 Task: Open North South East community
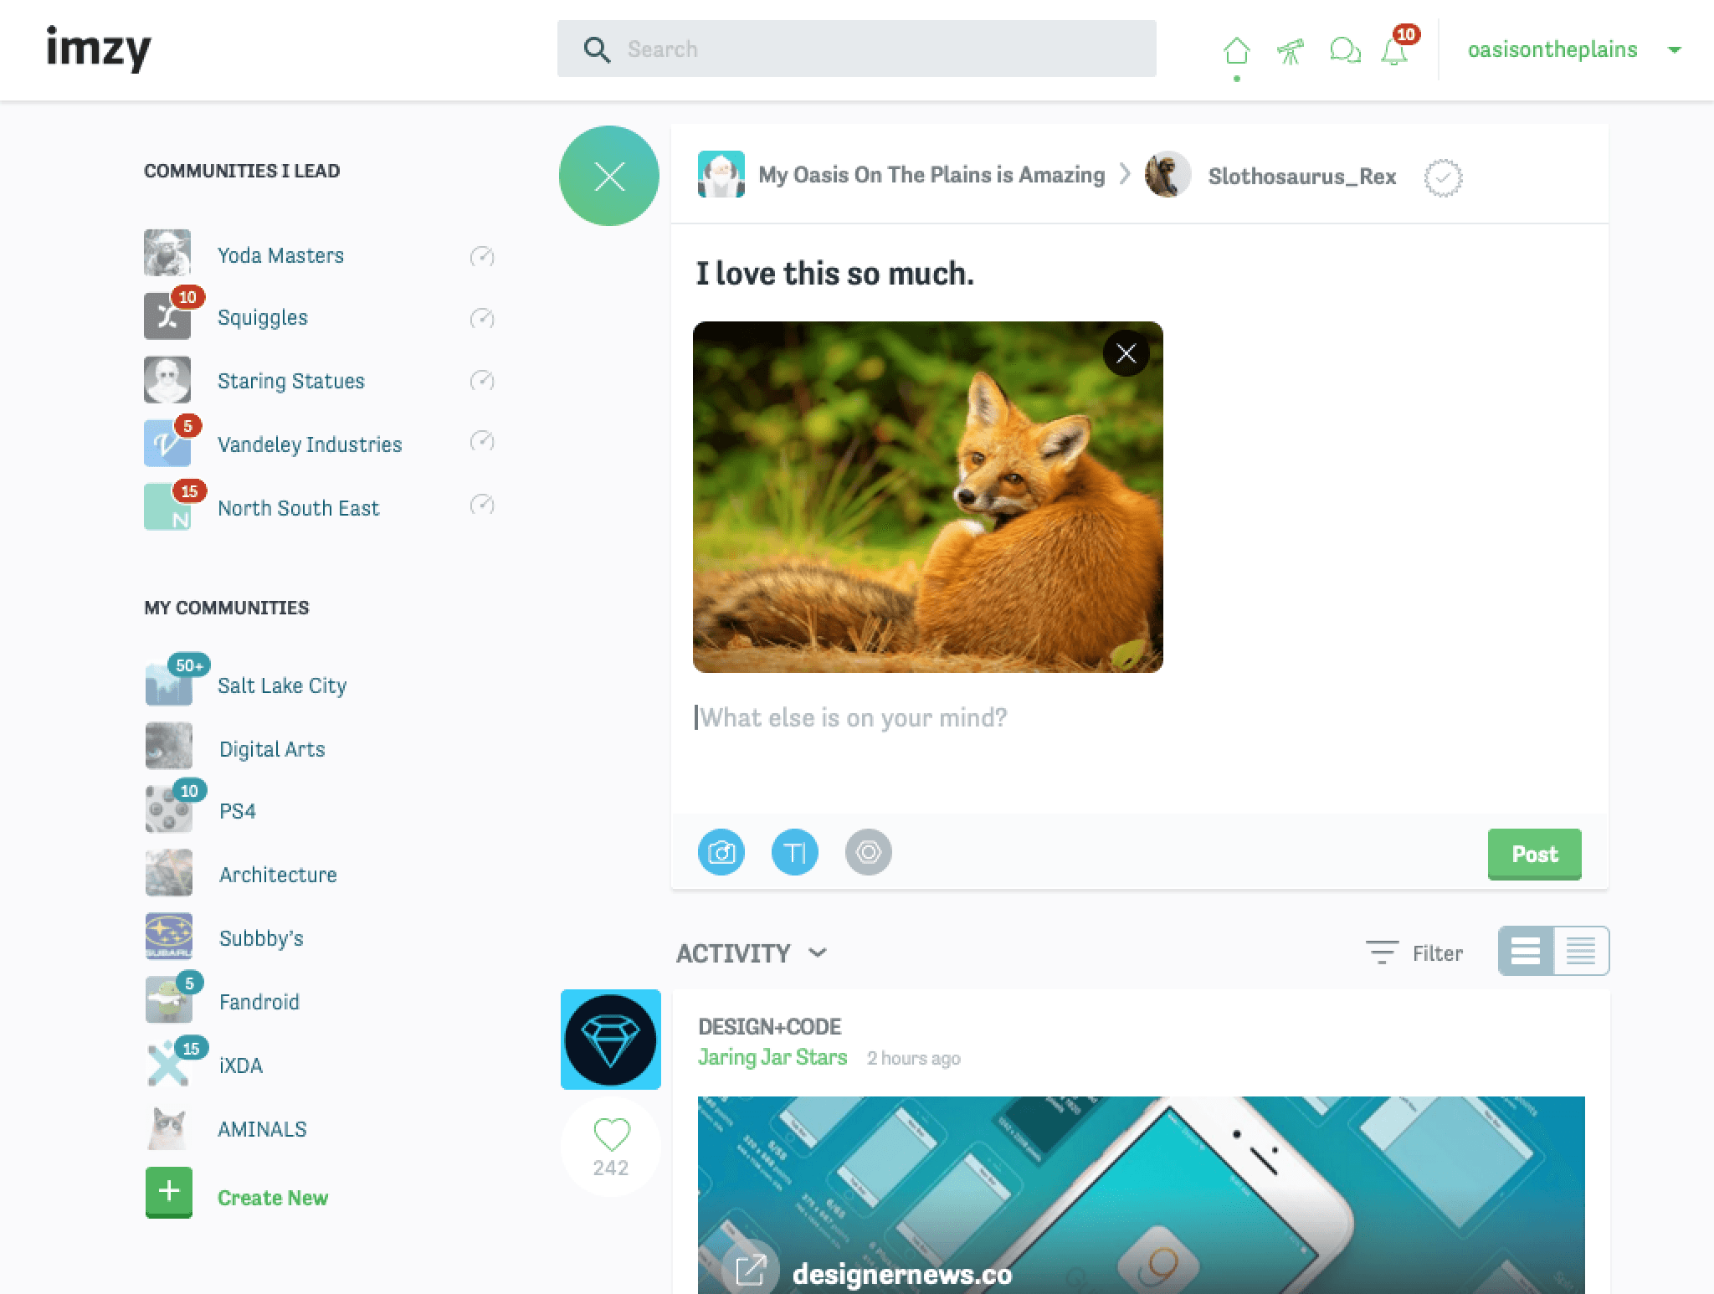[298, 508]
